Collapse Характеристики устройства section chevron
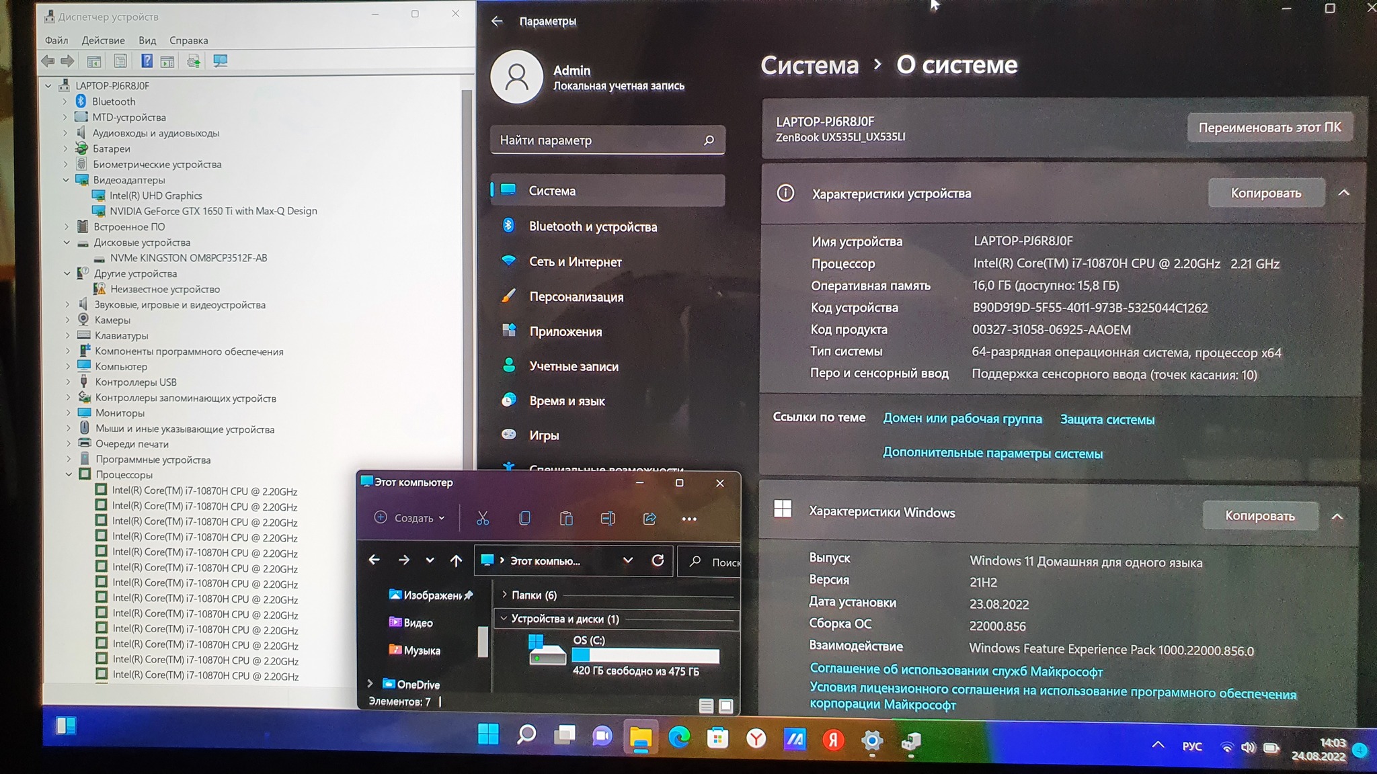 coord(1343,193)
